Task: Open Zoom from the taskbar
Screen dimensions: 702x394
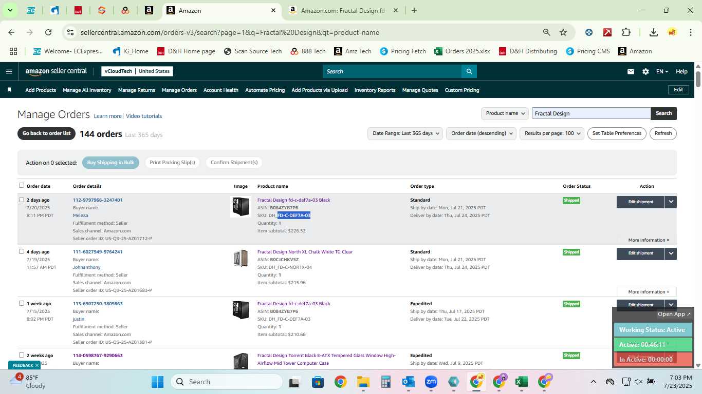Action: pyautogui.click(x=431, y=382)
